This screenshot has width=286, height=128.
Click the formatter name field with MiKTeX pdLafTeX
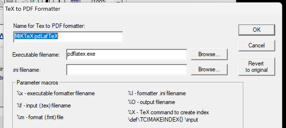coord(68,37)
